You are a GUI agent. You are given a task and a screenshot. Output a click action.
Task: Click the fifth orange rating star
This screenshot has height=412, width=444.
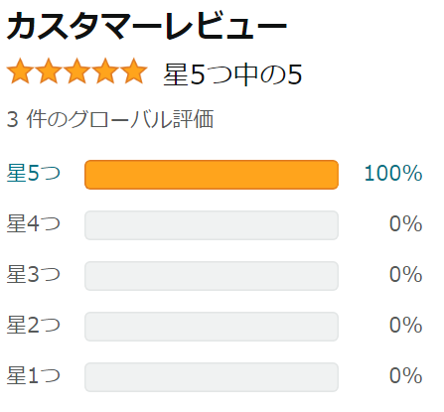coord(134,71)
